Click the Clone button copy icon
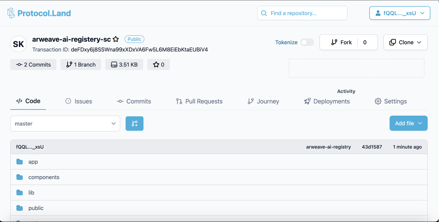 click(x=393, y=42)
